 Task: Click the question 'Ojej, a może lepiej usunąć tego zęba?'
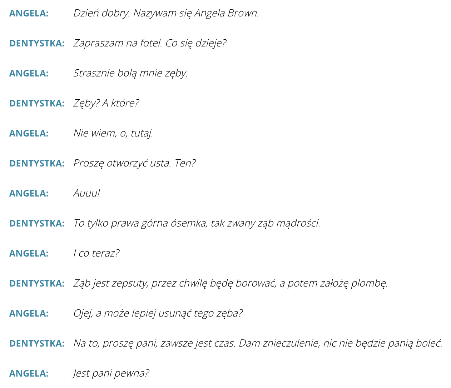point(158,313)
